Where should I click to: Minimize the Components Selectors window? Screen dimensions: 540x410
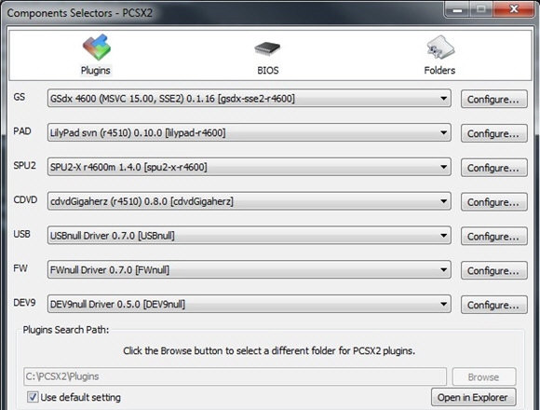coord(456,9)
